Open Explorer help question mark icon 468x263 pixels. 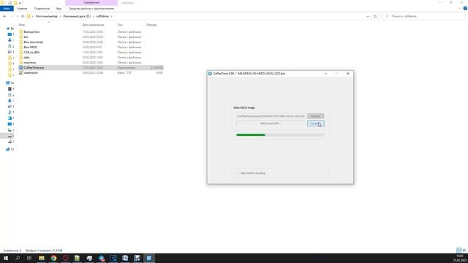pos(465,8)
